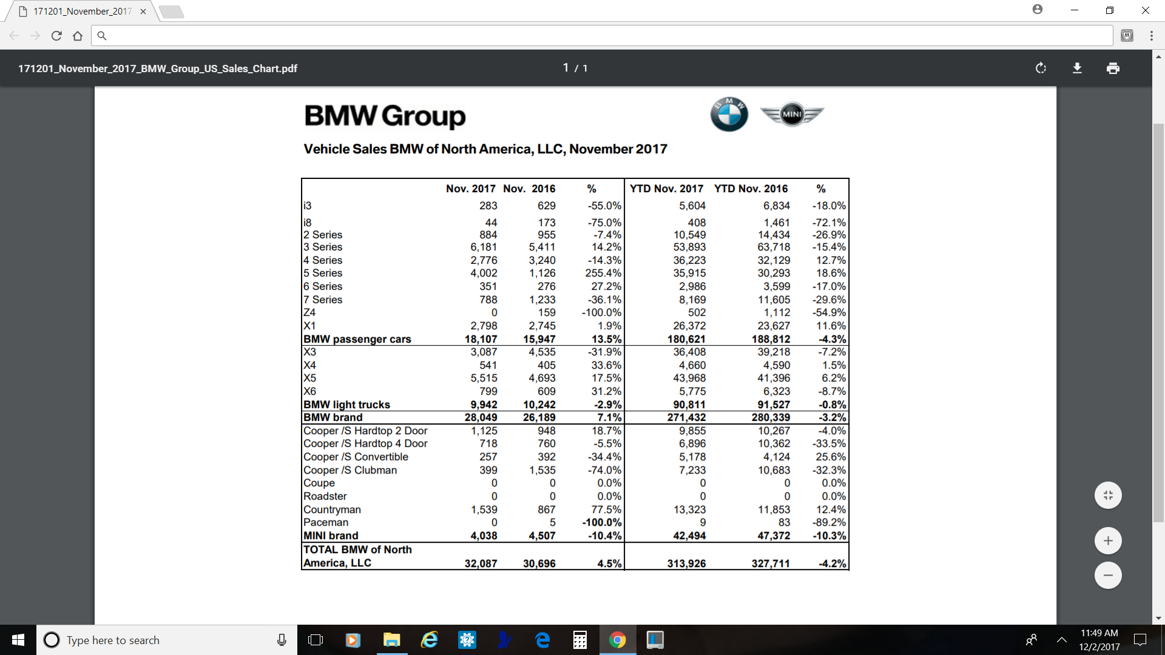Screen dimensions: 1165x655
Task: Open the Windows action center notifications
Action: click(1140, 640)
